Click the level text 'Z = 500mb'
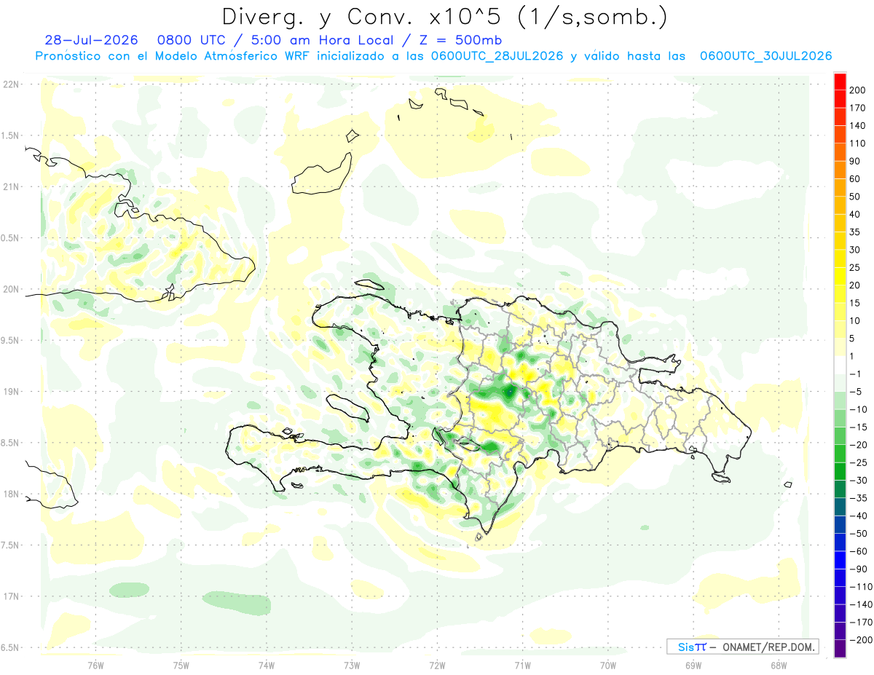This screenshot has height=675, width=874. coord(462,40)
